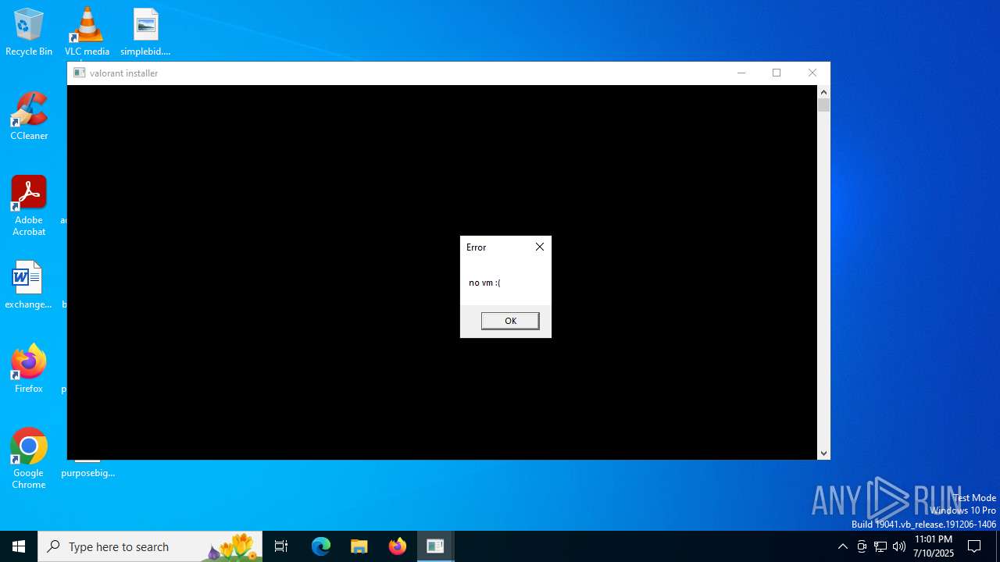Select the simplebid image file on desktop

pyautogui.click(x=145, y=32)
